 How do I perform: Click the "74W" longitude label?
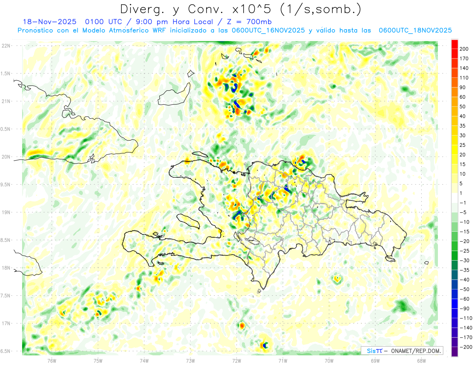144,360
